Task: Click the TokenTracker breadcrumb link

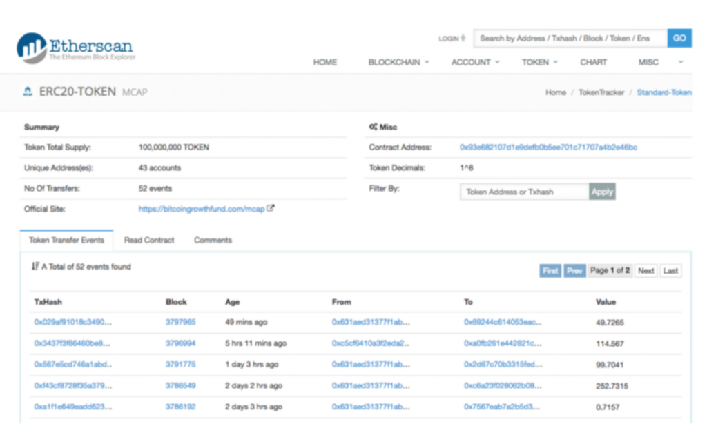Action: click(601, 92)
